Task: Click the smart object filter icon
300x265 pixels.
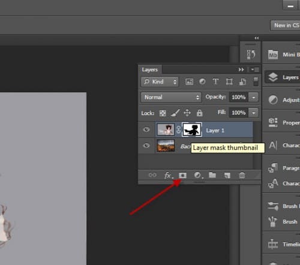Action: pos(242,82)
